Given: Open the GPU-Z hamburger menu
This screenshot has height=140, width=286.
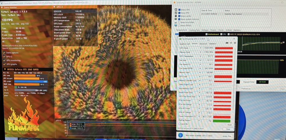Looking at the screenshot, I should pos(235,43).
